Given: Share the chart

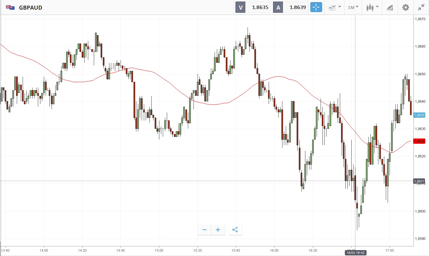Looking at the screenshot, I should pos(235,230).
